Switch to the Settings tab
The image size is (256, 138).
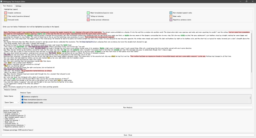click(x=18, y=6)
